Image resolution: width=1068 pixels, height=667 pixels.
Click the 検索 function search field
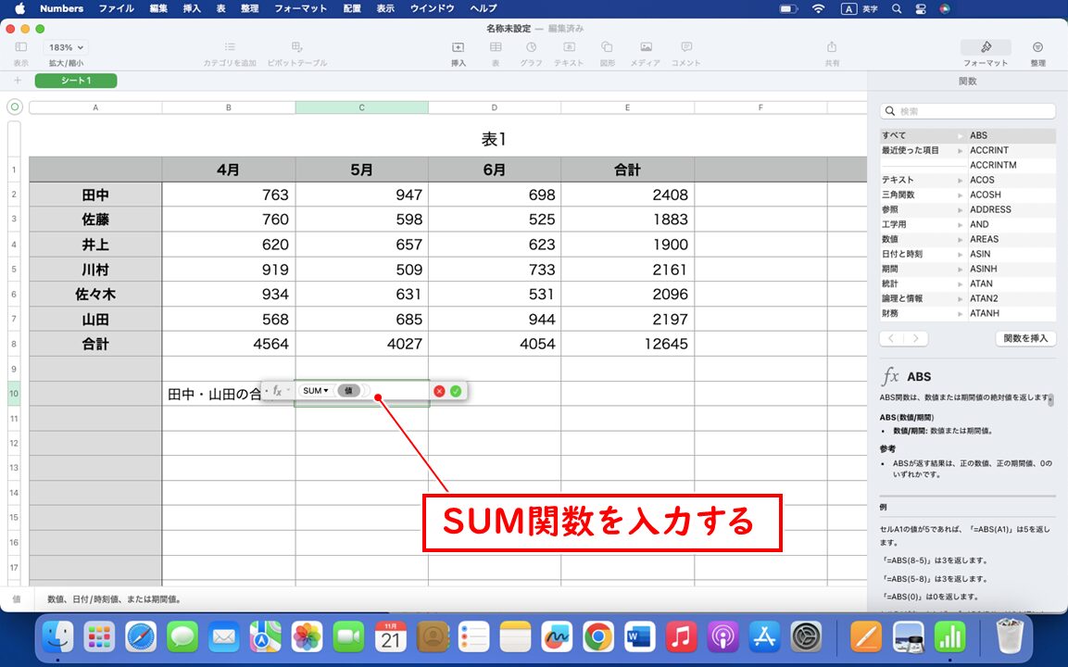(x=967, y=110)
